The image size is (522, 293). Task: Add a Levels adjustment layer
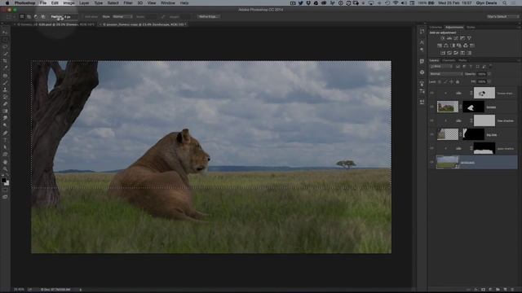[449, 38]
